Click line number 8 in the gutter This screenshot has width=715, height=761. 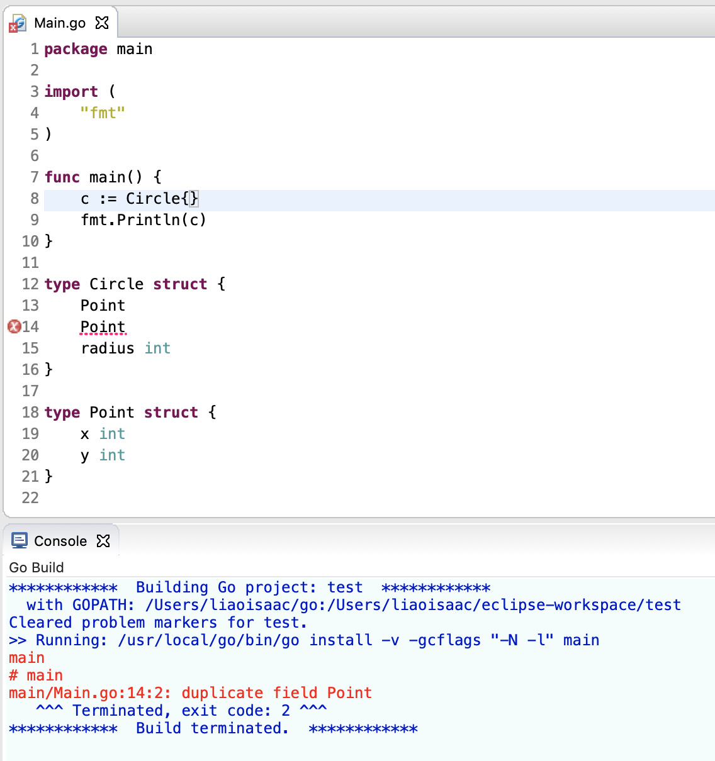point(34,199)
